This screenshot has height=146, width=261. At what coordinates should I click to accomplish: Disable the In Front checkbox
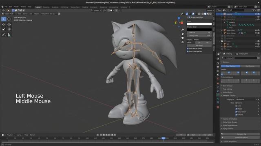click(236, 115)
